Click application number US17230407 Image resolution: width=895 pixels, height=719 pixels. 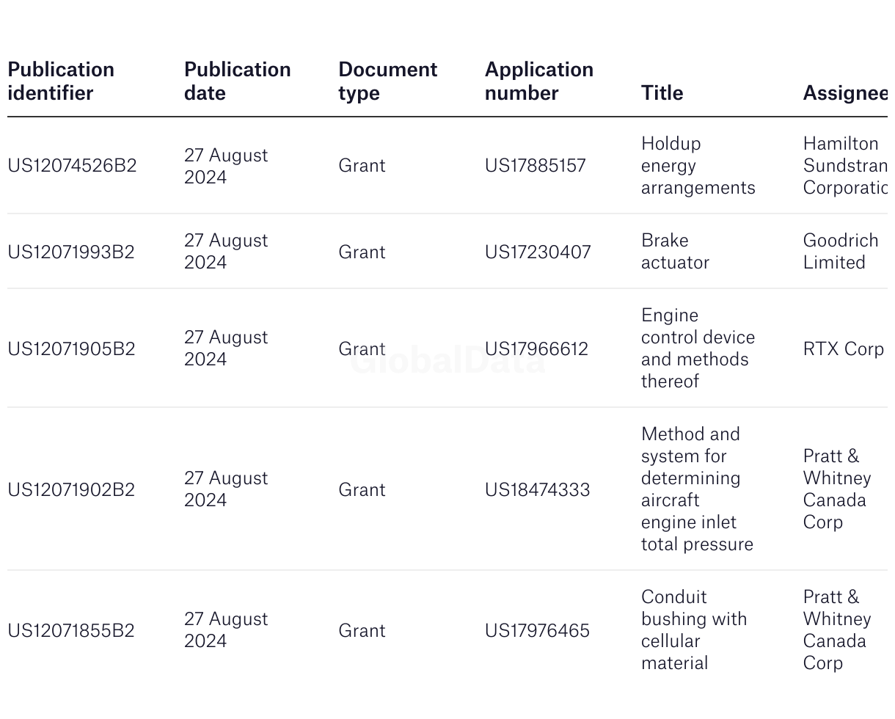coord(538,252)
